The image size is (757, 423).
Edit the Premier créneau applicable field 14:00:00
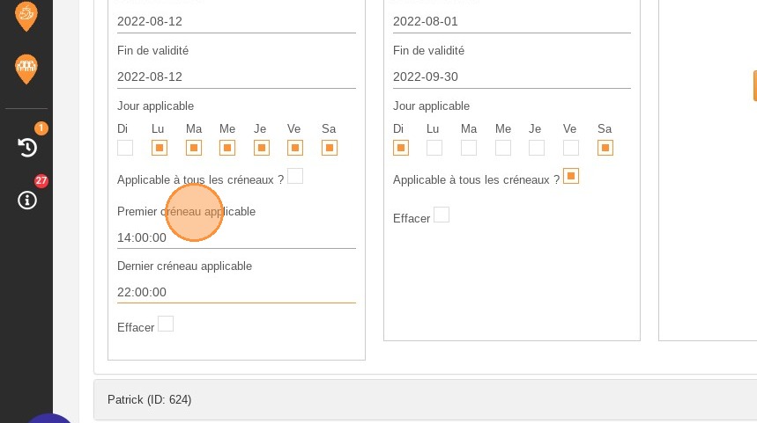point(236,237)
